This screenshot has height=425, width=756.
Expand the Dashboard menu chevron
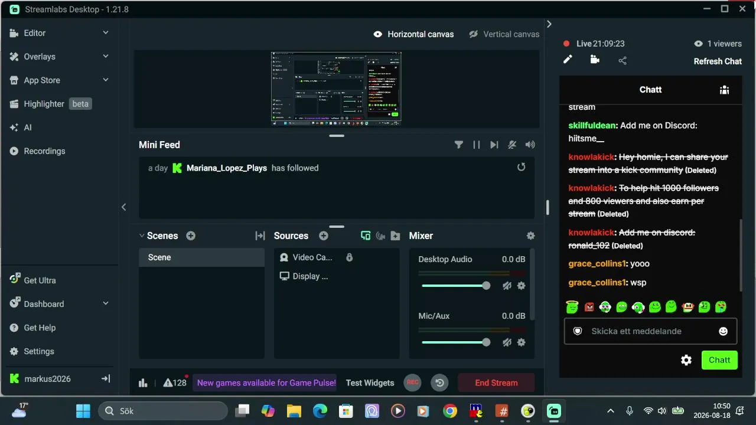[106, 304]
